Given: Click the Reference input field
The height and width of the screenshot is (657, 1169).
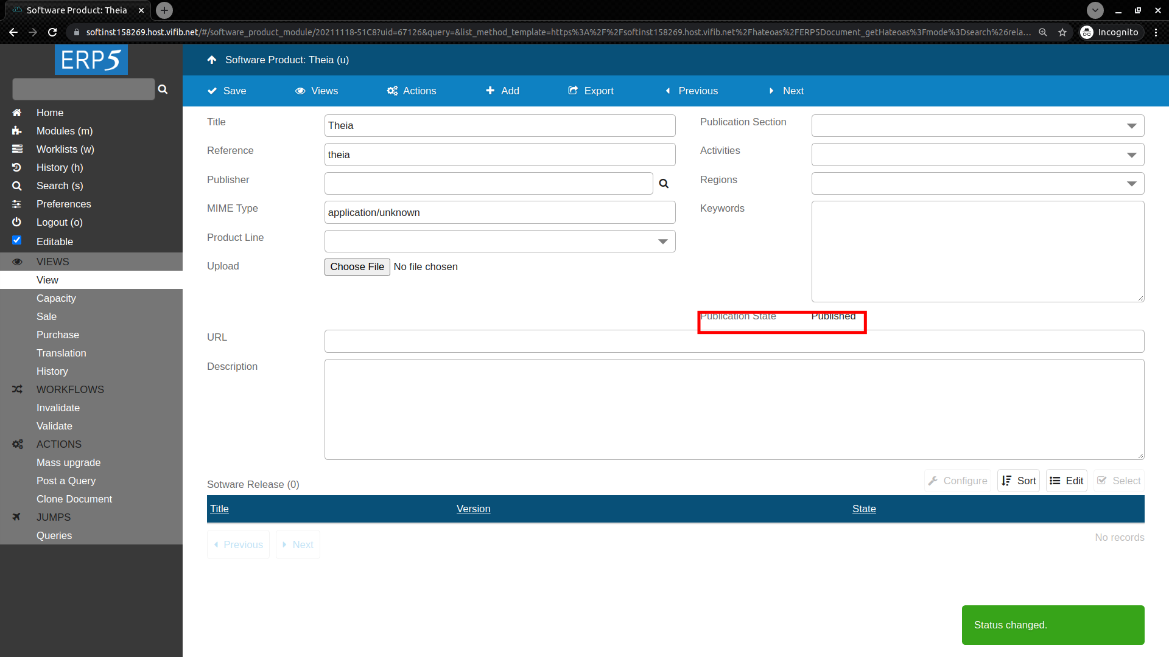Looking at the screenshot, I should tap(499, 155).
